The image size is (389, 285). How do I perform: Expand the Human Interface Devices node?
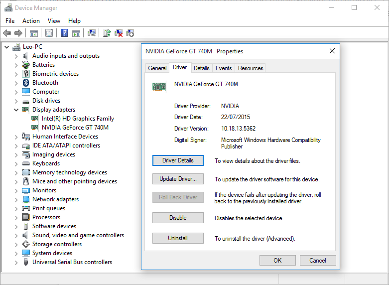(x=16, y=137)
